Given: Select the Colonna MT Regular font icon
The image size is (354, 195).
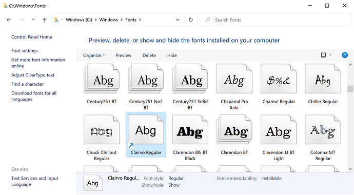Looking at the screenshot, I should pos(323,129).
